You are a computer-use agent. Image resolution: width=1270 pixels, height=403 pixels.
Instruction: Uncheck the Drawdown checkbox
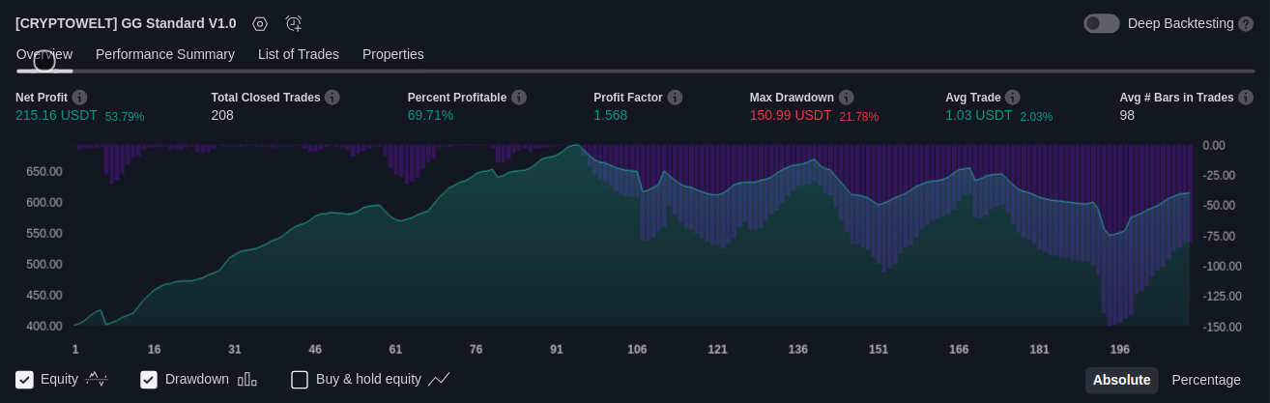pos(149,380)
